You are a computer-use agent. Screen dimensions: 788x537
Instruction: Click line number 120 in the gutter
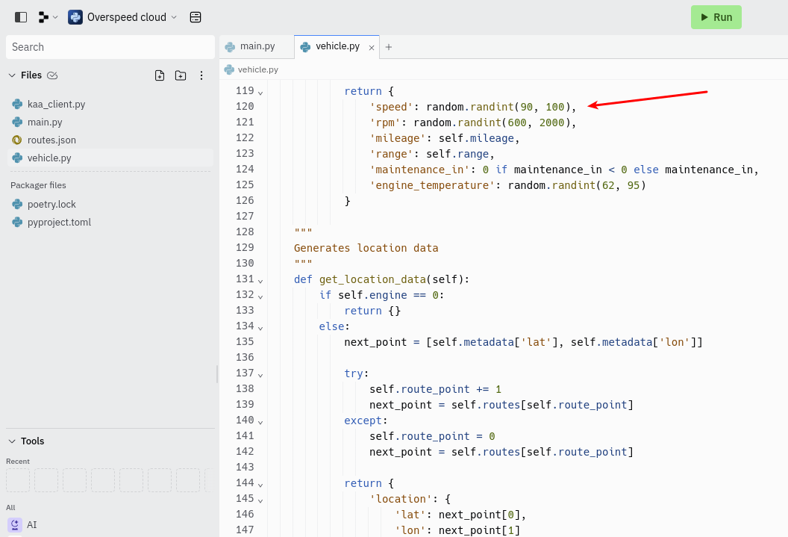coord(245,107)
